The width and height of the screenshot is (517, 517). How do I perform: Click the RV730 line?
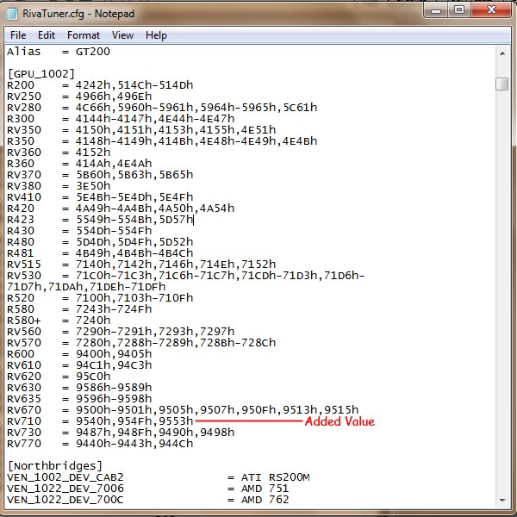[x=121, y=433]
